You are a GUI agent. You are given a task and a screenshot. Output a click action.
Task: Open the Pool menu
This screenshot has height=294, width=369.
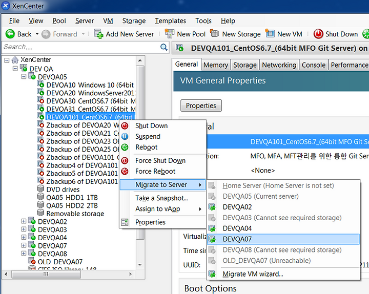(x=59, y=21)
